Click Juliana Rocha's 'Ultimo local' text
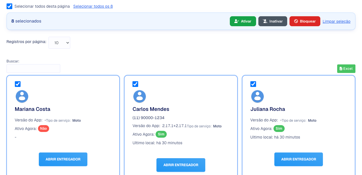Image resolution: width=362 pixels, height=175 pixels. pyautogui.click(x=275, y=137)
